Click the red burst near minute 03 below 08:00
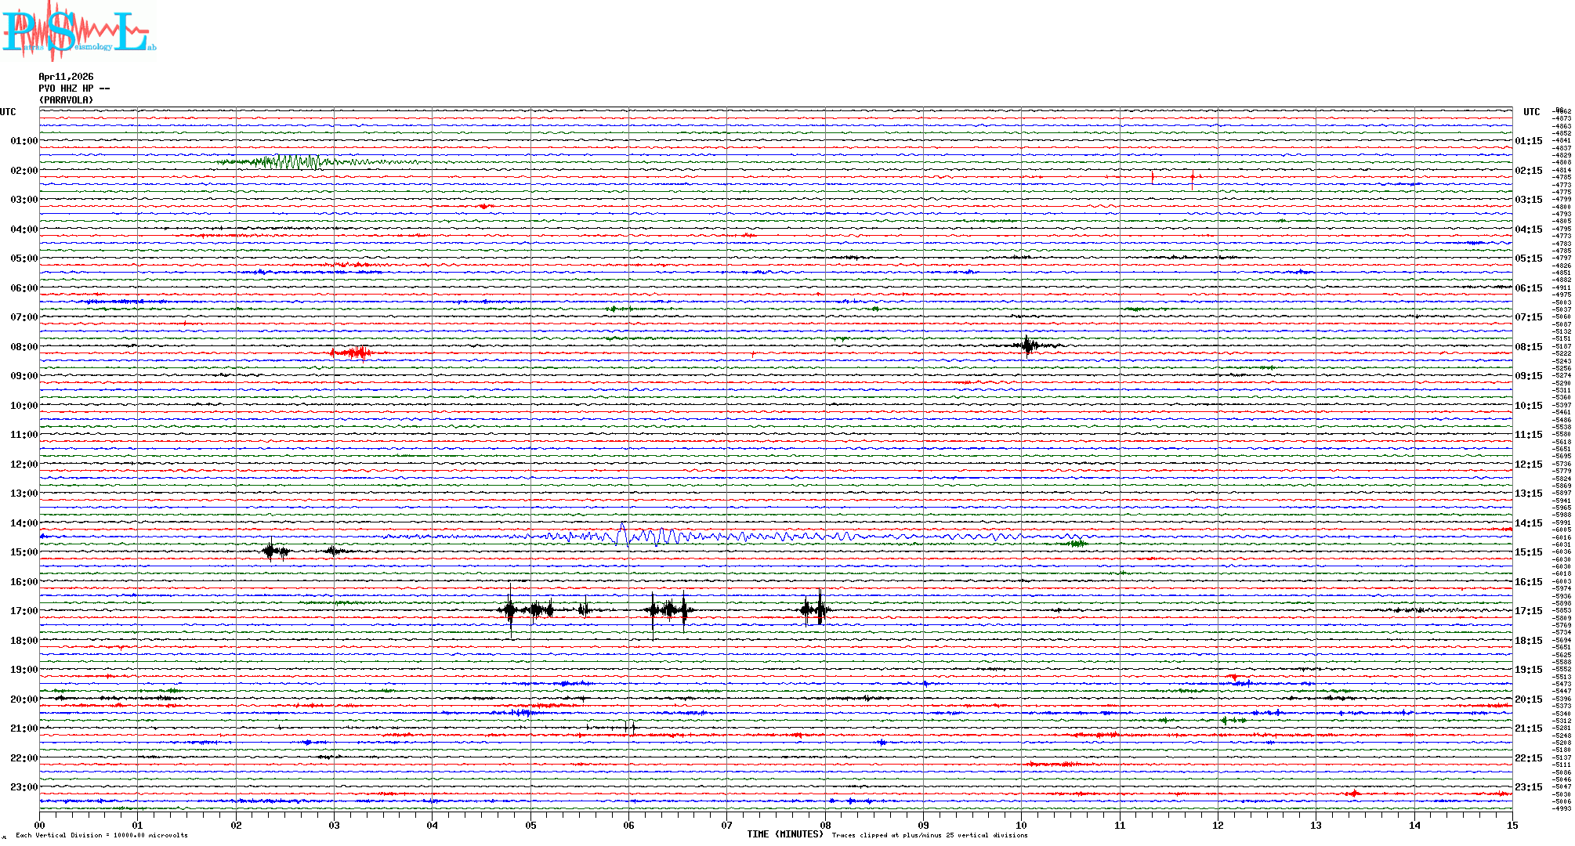Viewport: 1575px width, 846px height. (357, 353)
